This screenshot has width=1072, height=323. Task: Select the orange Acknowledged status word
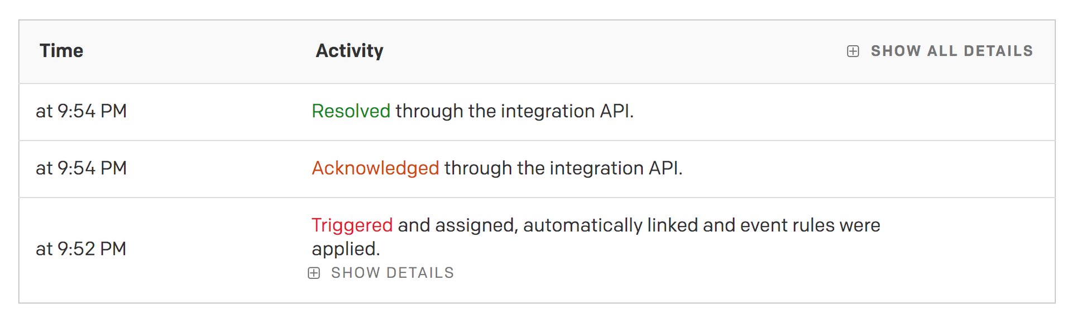[x=375, y=168]
